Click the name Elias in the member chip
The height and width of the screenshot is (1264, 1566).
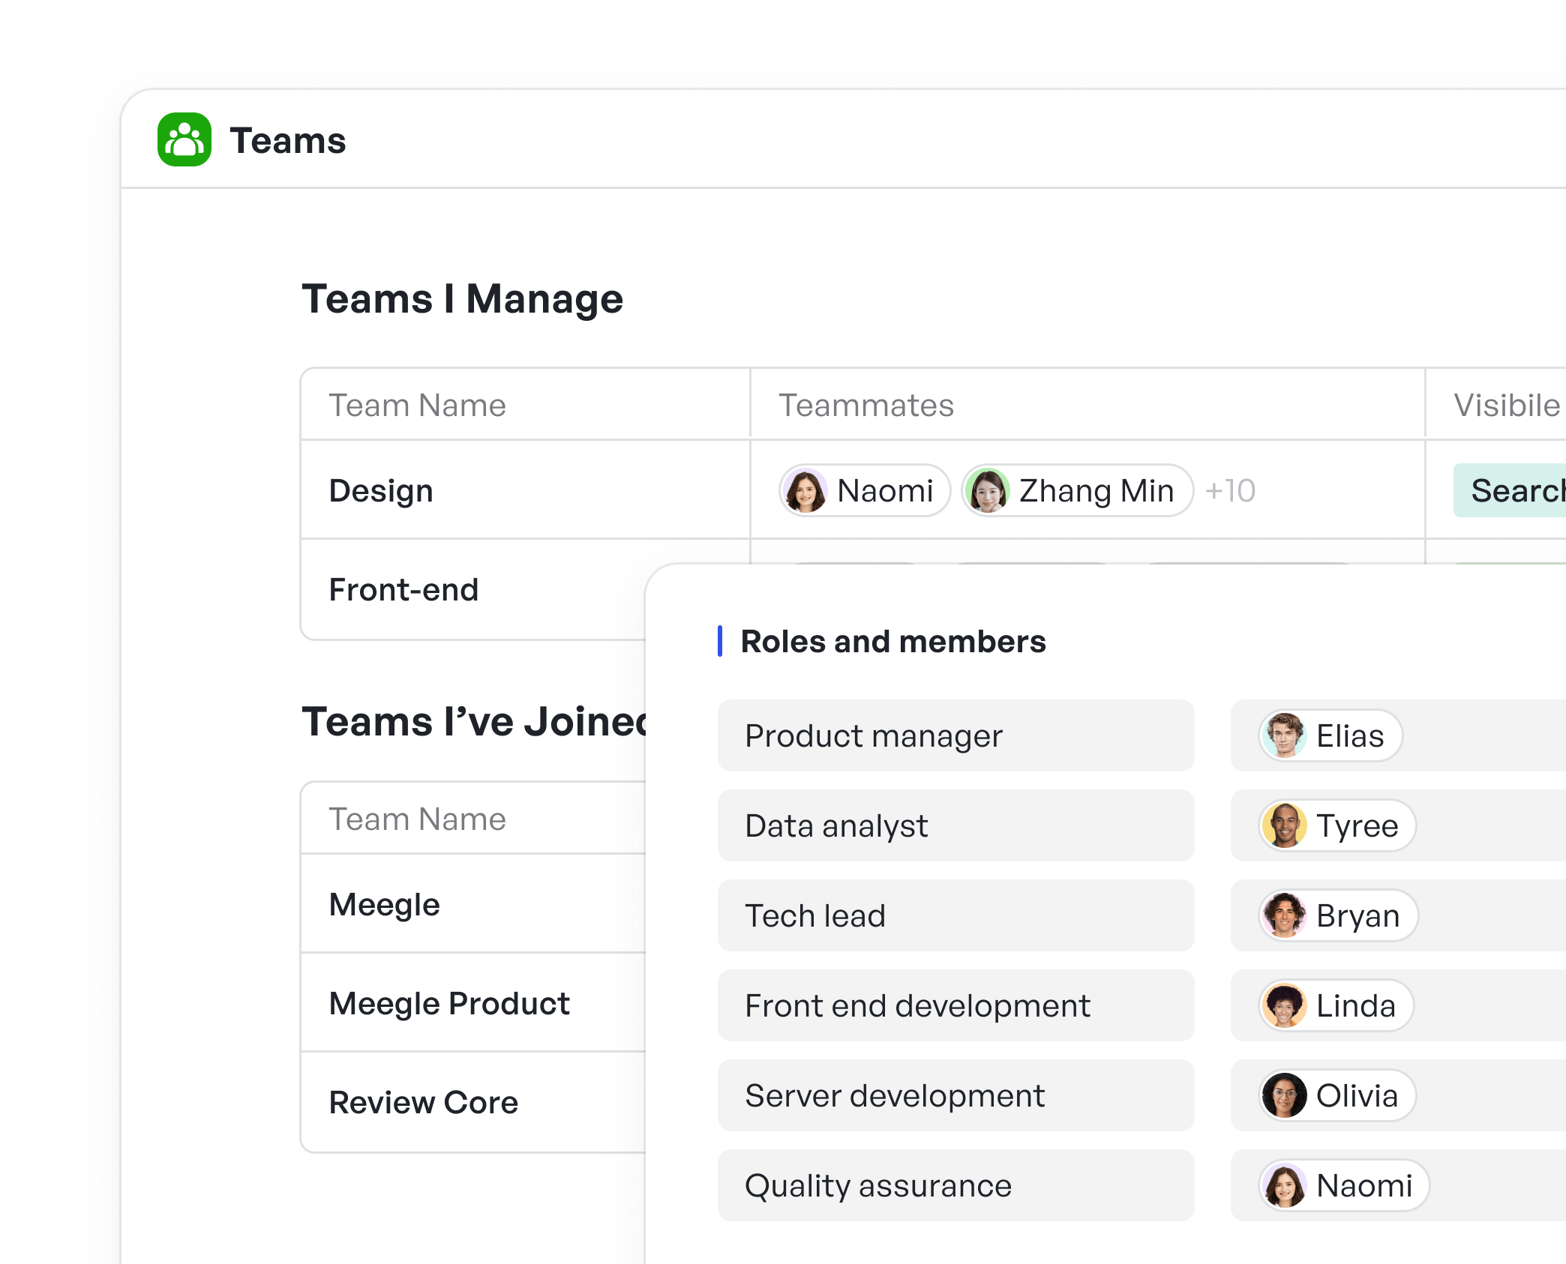[1350, 735]
